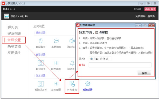Click the 群总开关 group switch icon
The width and height of the screenshot is (160, 99).
point(41,63)
